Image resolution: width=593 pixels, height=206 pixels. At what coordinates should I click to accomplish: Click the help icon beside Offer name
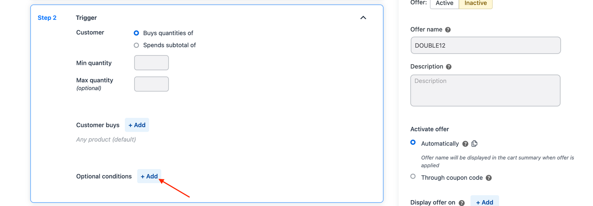click(448, 30)
